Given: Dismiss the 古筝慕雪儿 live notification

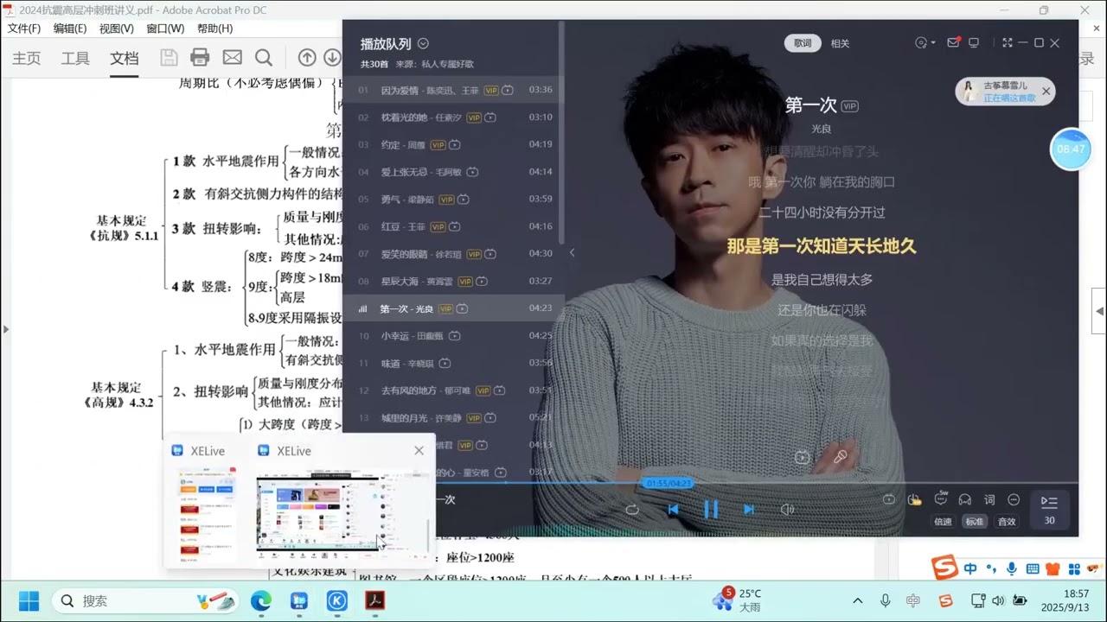Looking at the screenshot, I should [x=1046, y=91].
